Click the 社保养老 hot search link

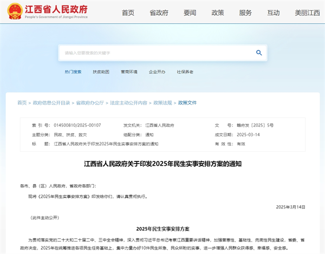185,71
